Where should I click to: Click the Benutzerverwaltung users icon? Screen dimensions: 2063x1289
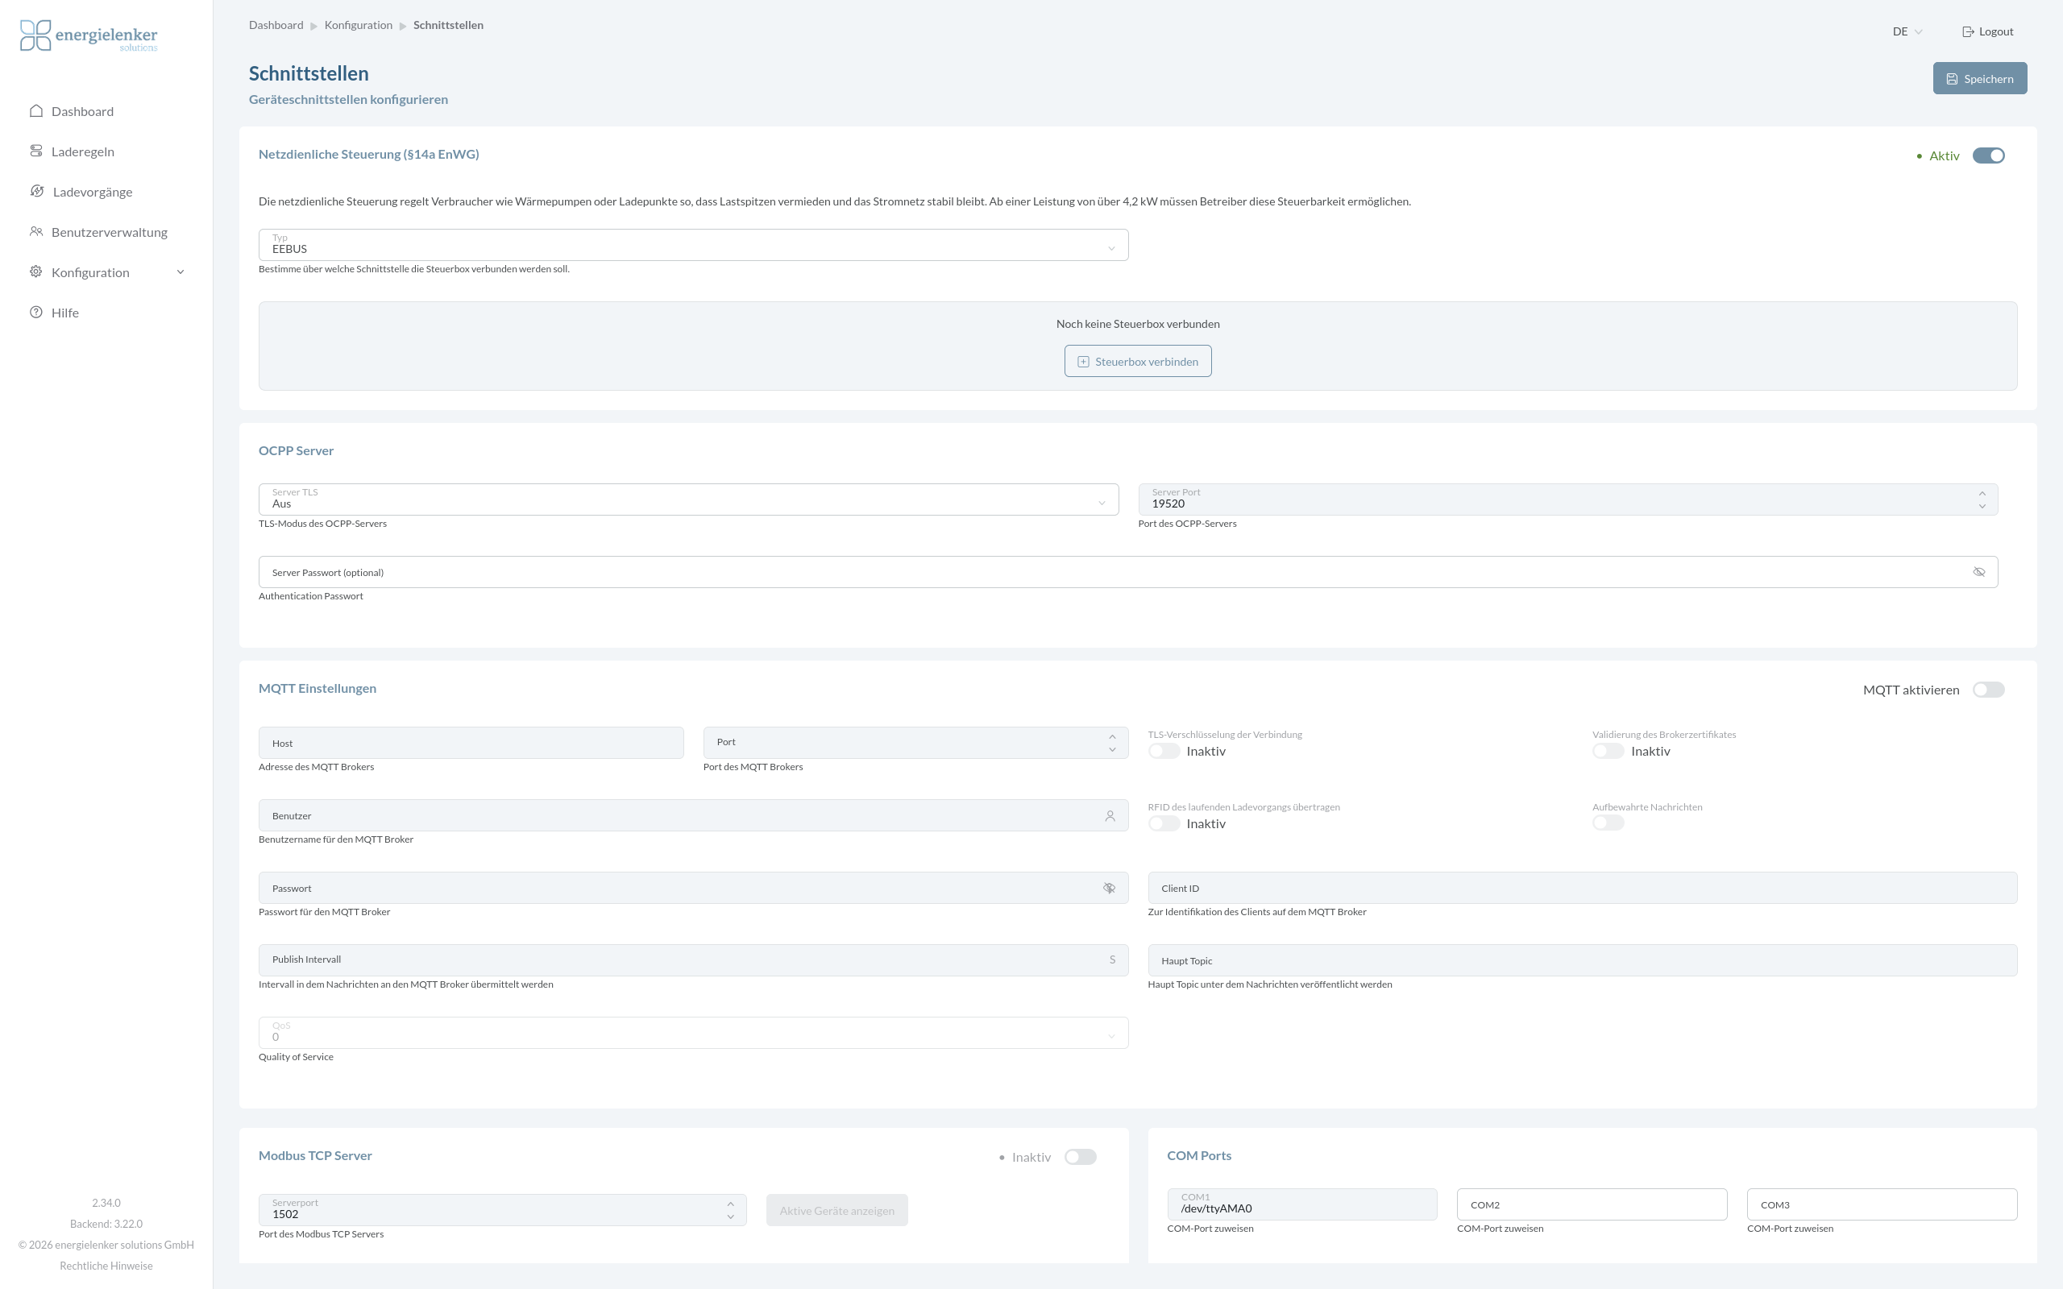coord(35,231)
